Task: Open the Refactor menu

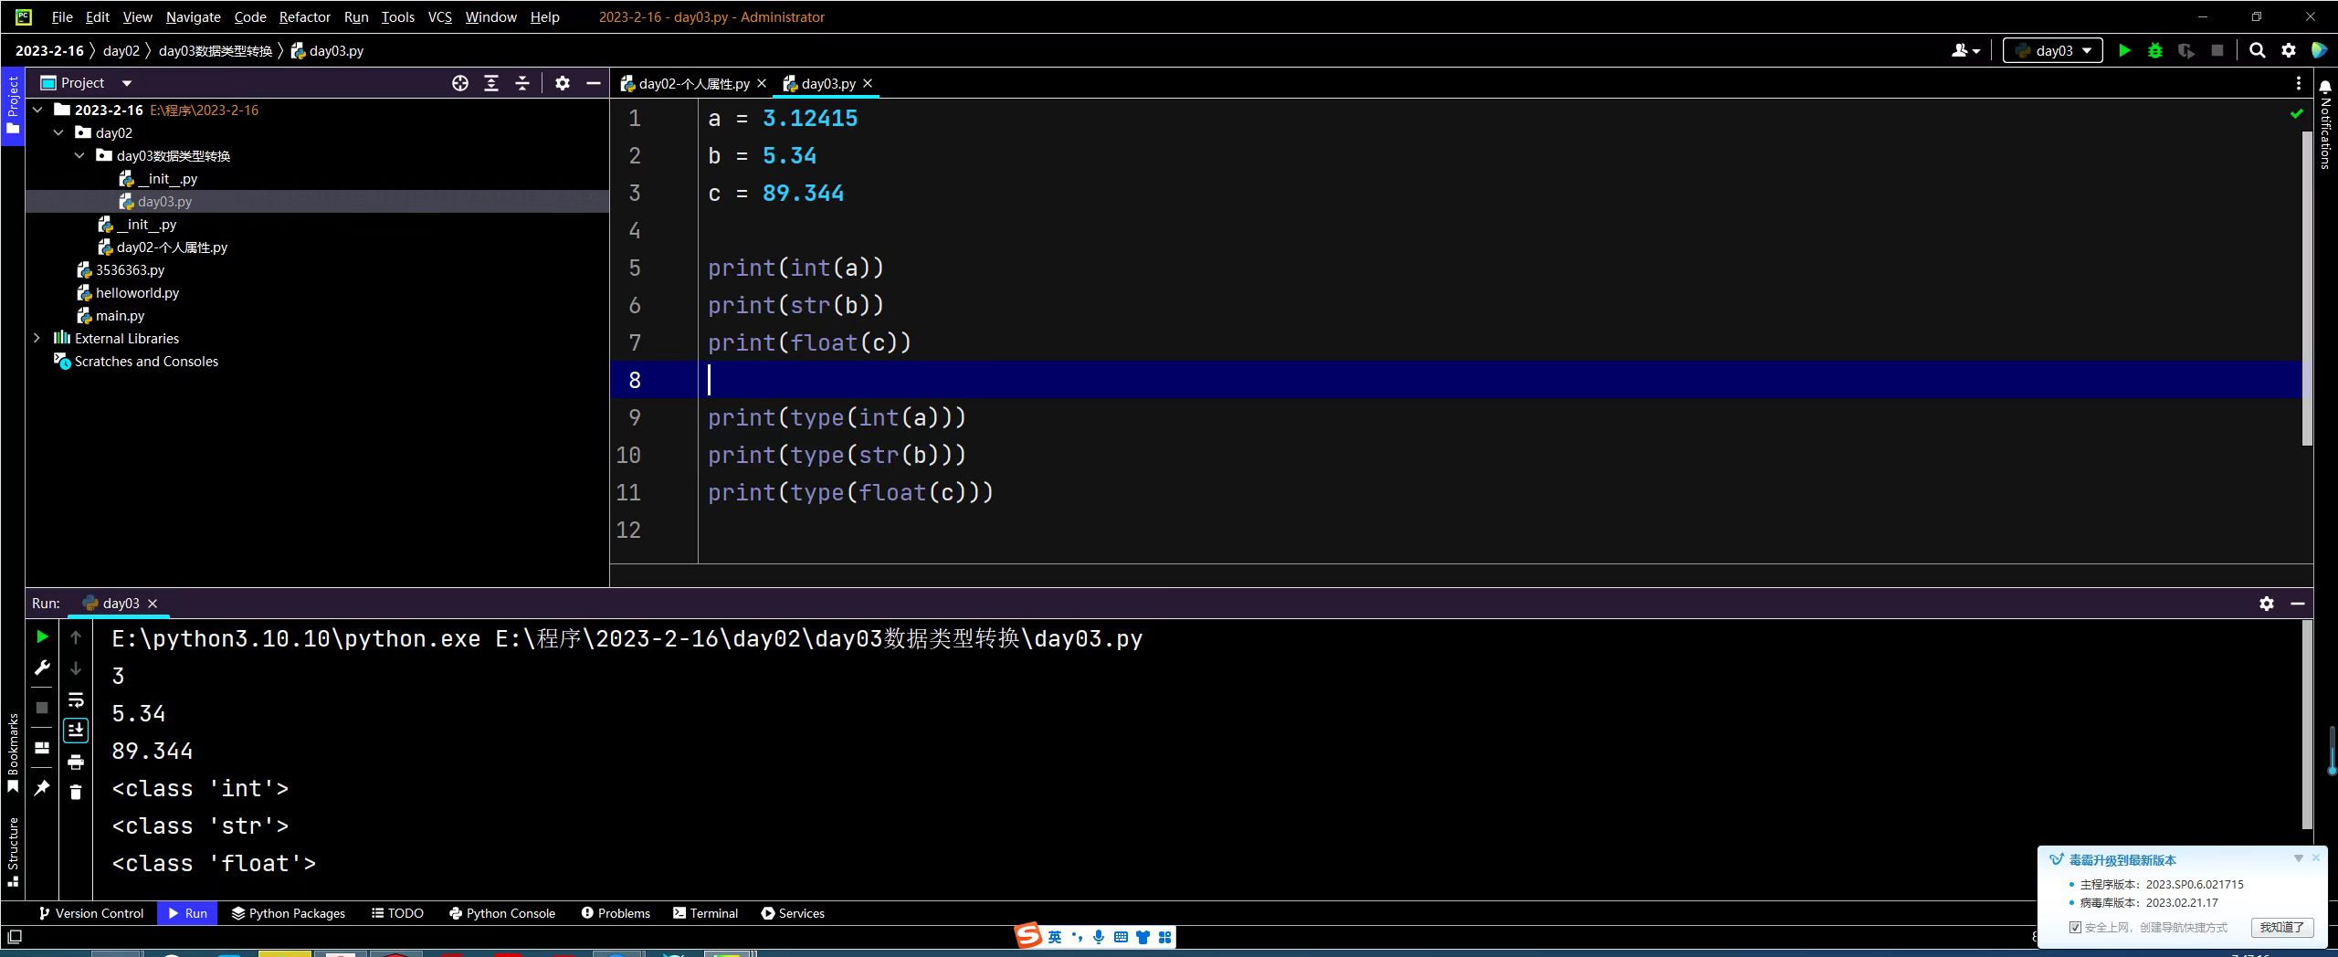Action: (305, 16)
